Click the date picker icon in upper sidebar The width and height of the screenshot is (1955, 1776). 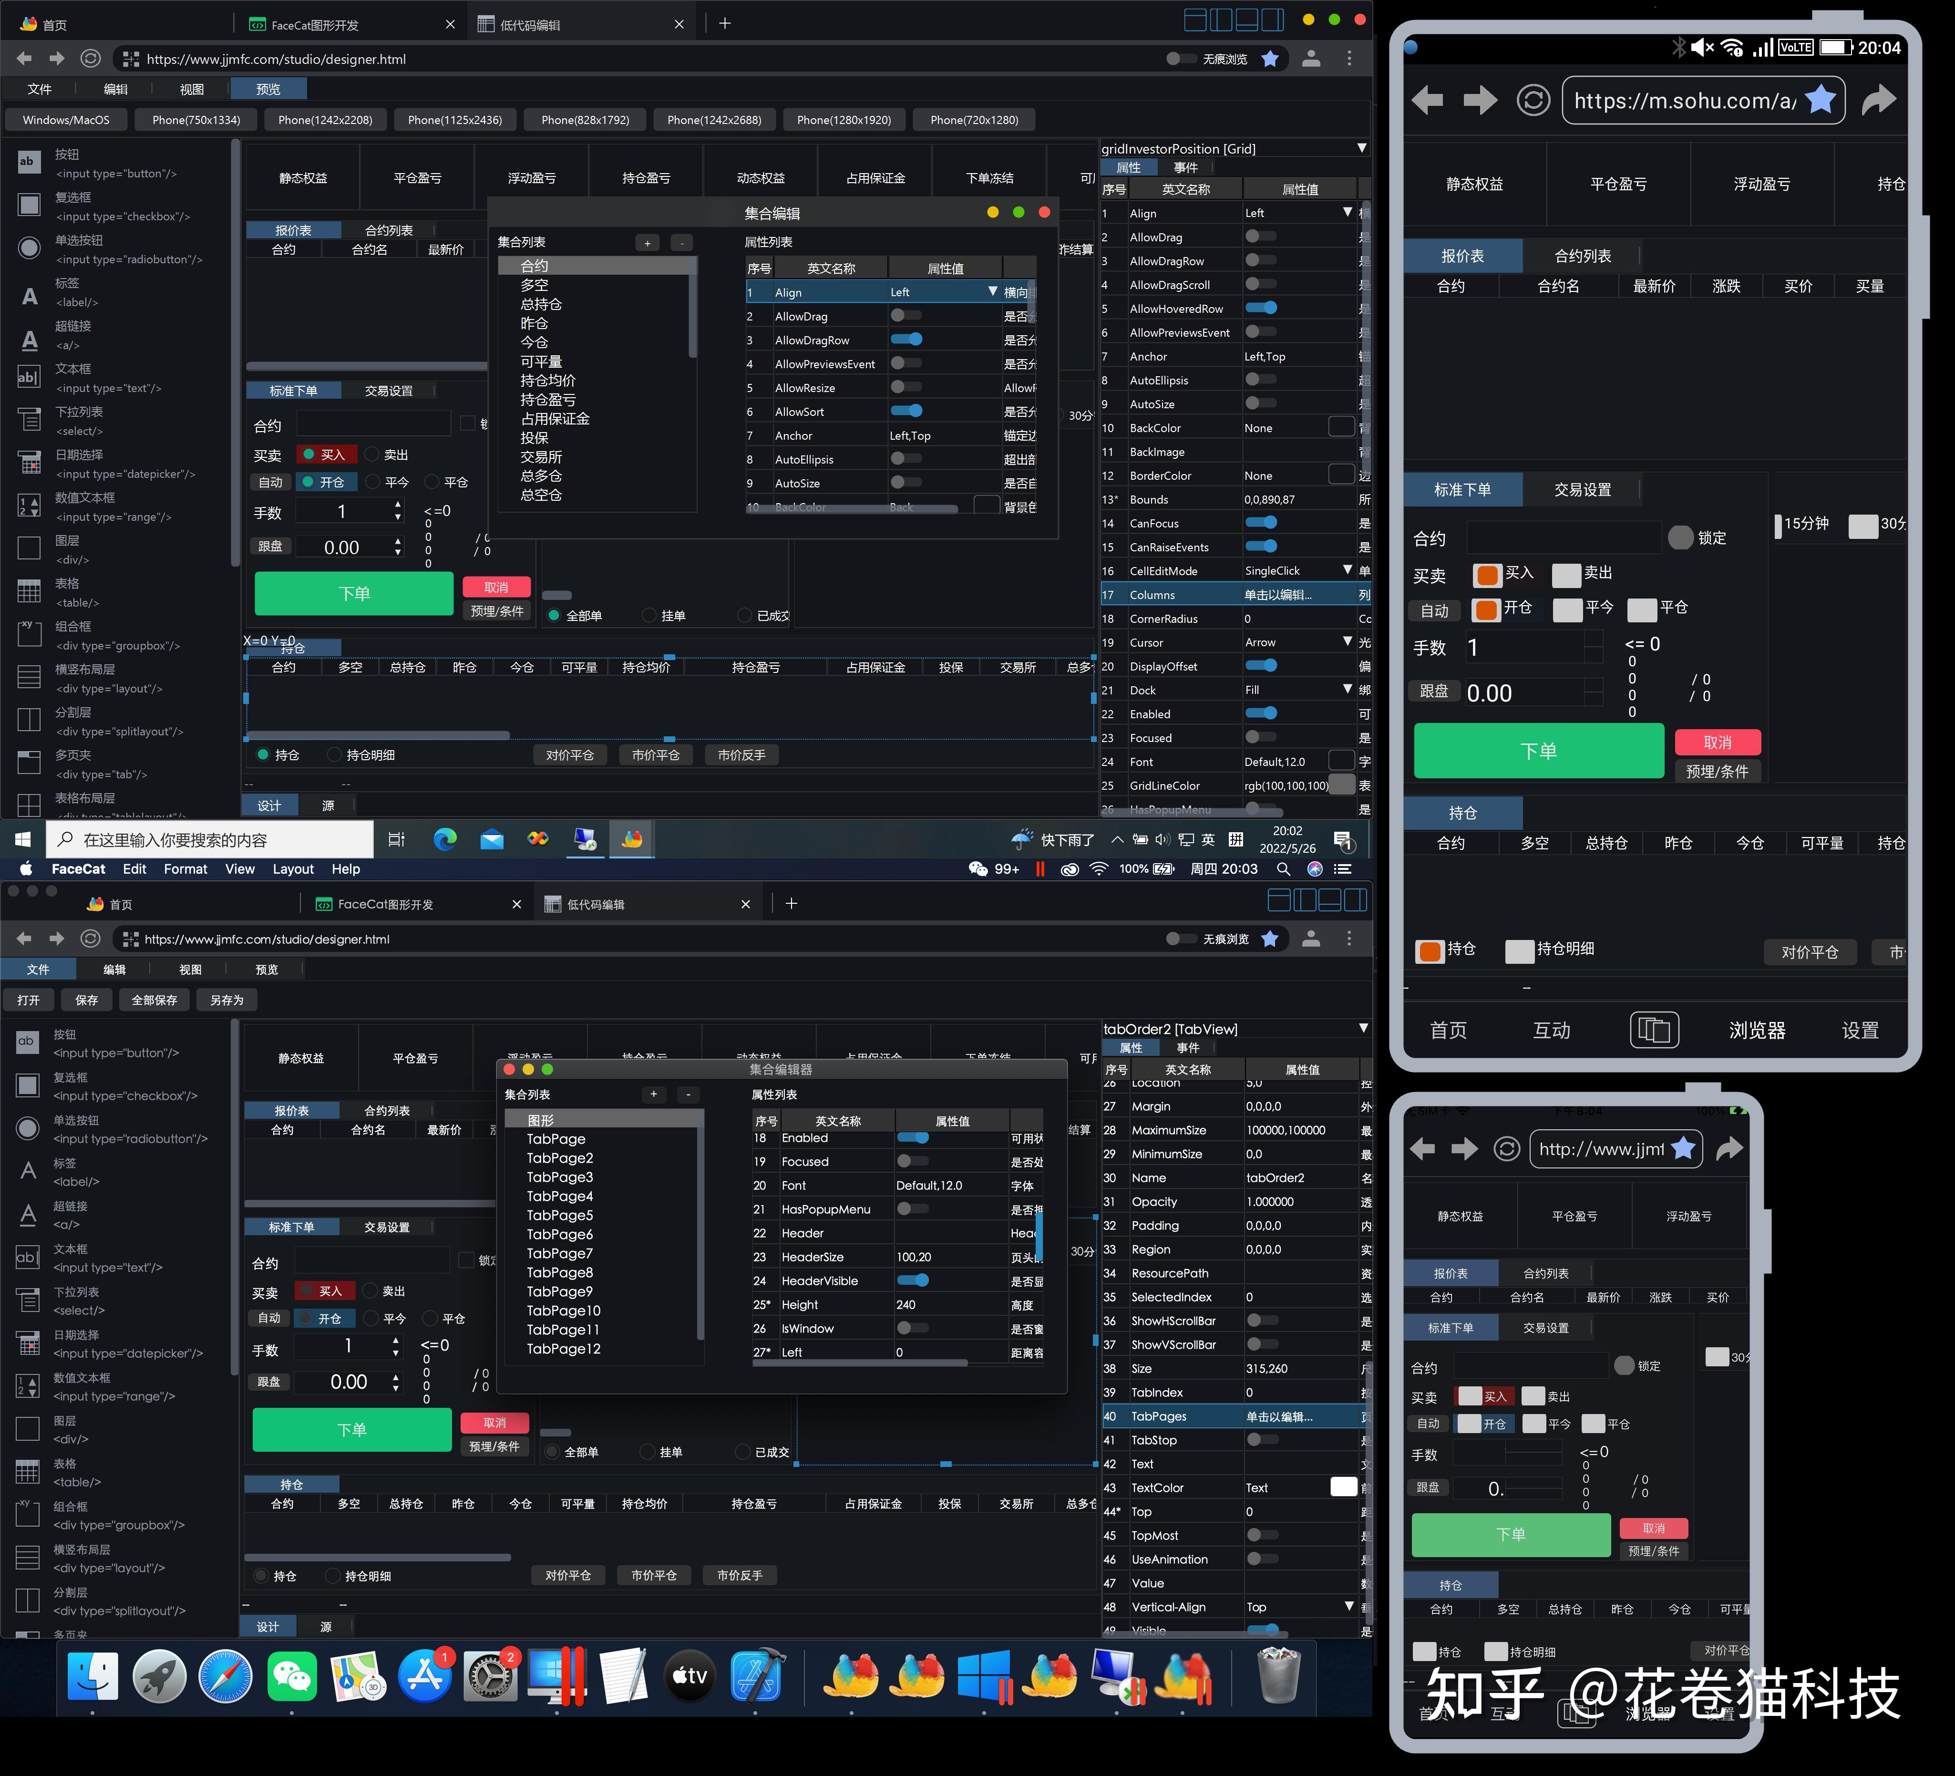(29, 463)
